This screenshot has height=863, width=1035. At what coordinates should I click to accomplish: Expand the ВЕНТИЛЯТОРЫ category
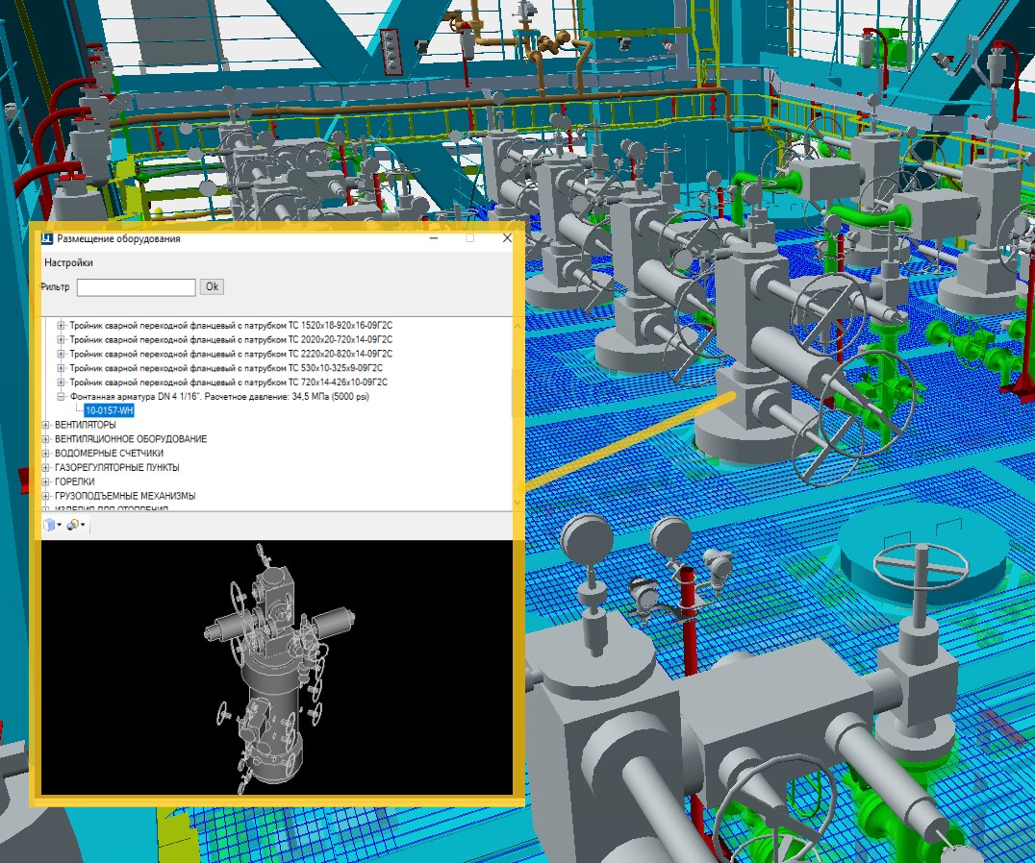pyautogui.click(x=45, y=425)
